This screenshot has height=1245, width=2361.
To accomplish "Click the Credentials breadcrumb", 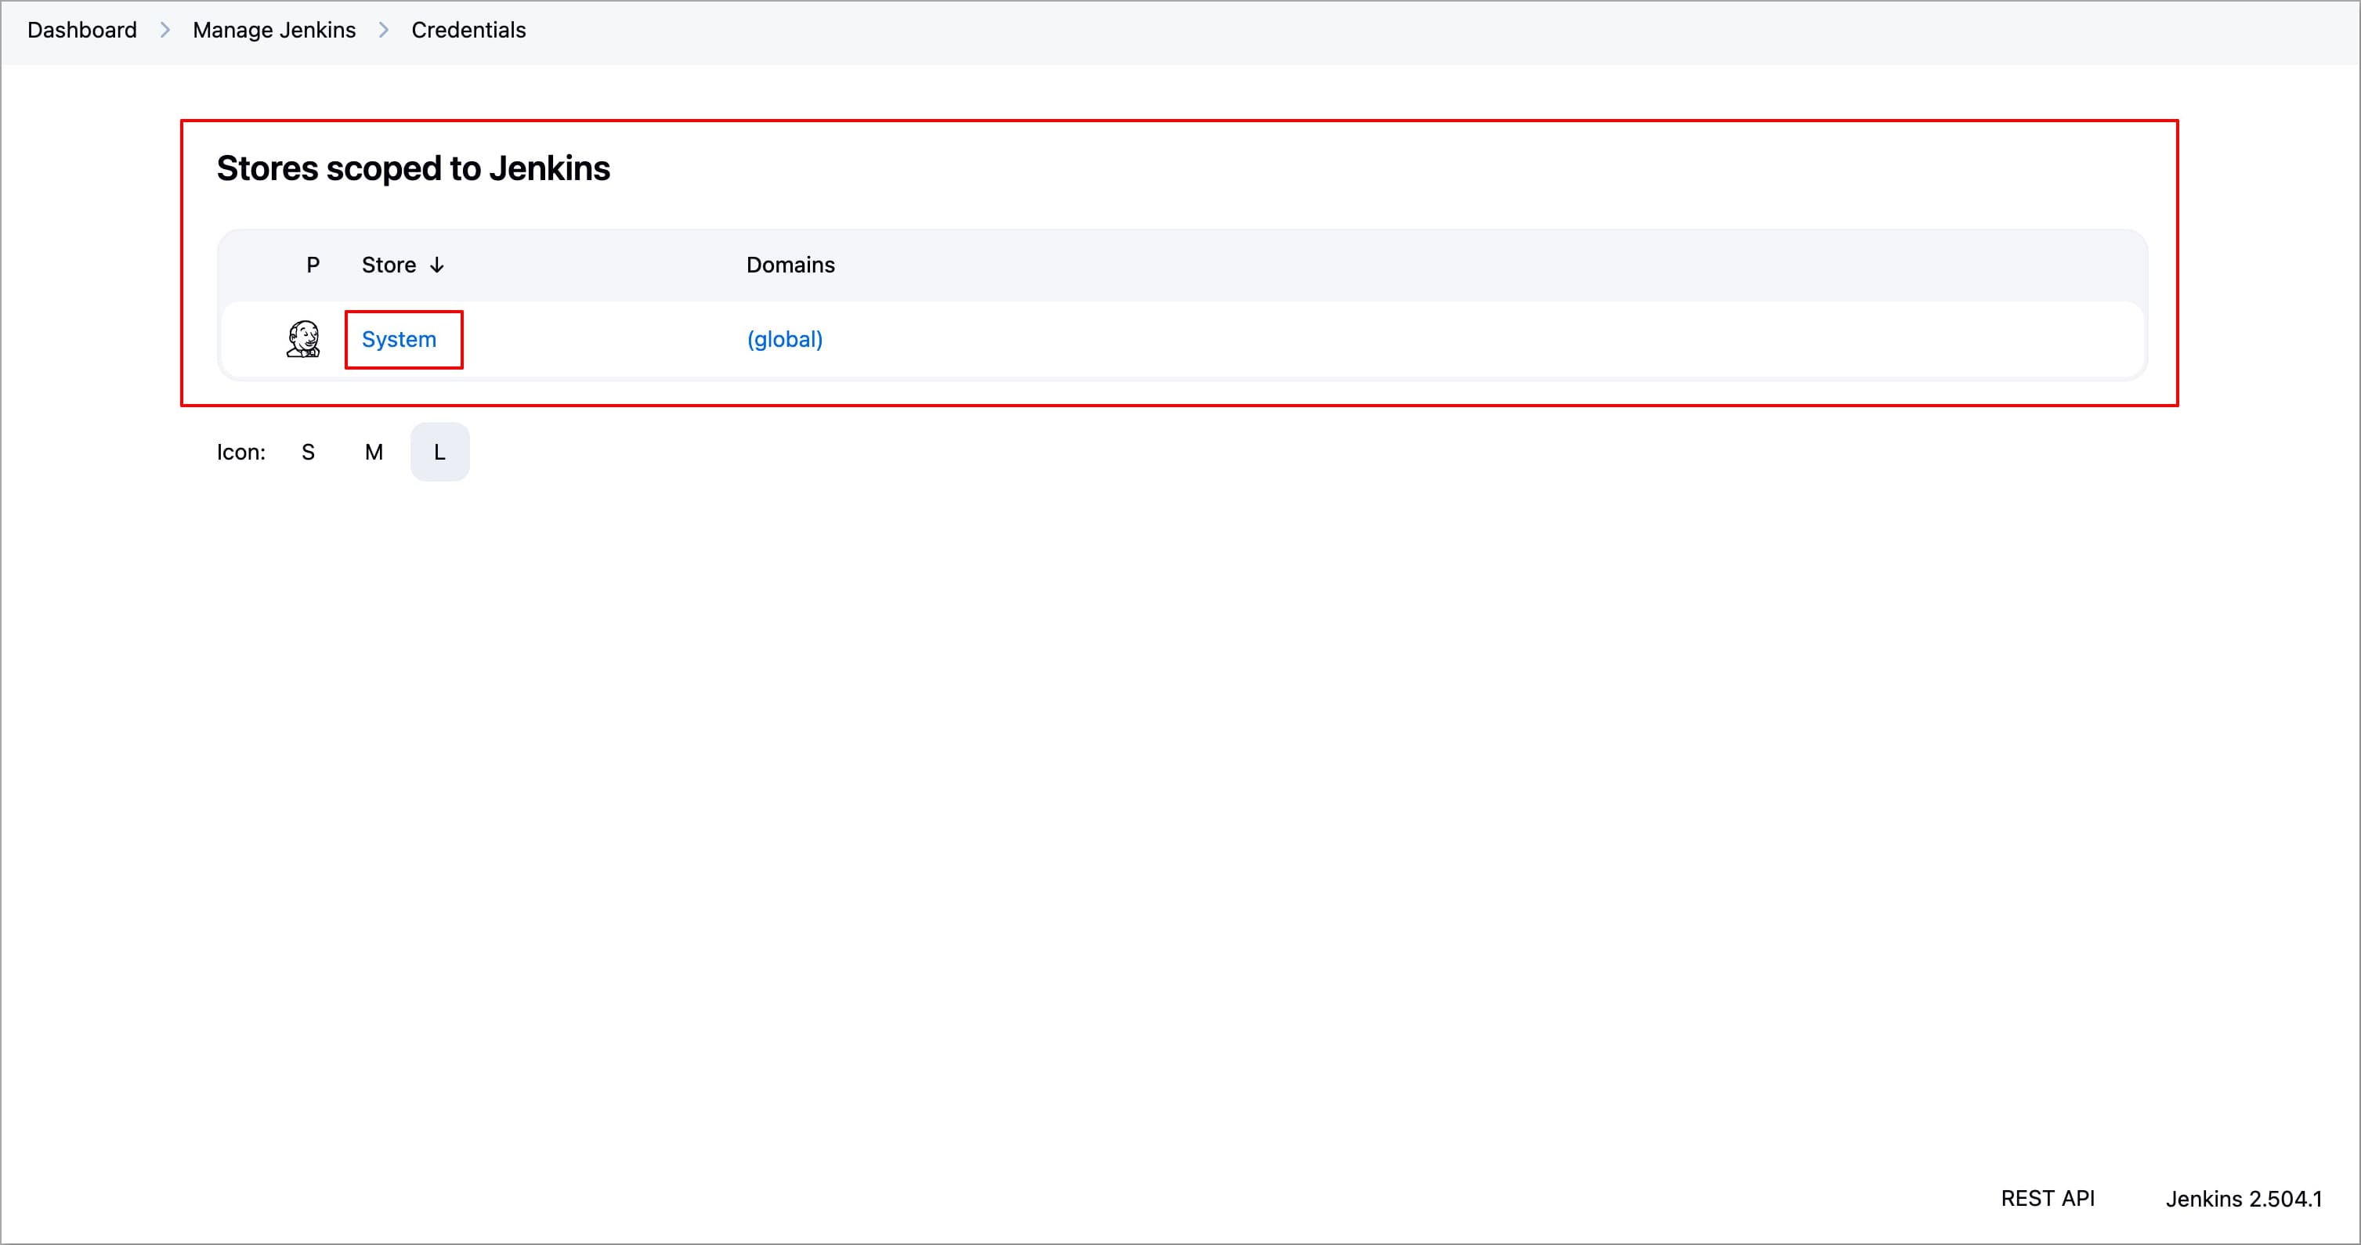I will (468, 31).
